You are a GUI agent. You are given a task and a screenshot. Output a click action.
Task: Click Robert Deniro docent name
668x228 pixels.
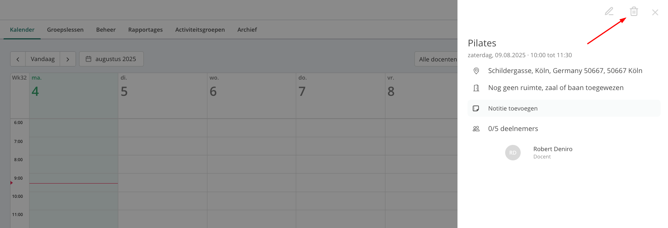coord(553,149)
